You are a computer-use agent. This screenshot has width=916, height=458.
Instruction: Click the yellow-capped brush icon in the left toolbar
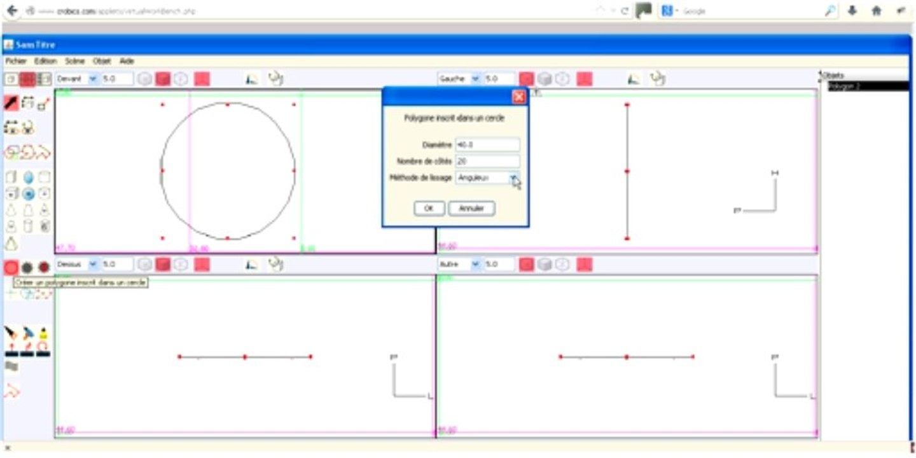tap(43, 333)
